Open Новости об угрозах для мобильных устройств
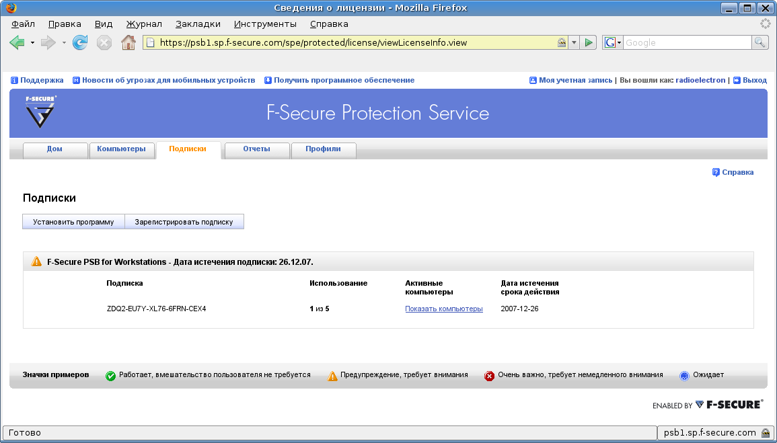 pyautogui.click(x=168, y=80)
